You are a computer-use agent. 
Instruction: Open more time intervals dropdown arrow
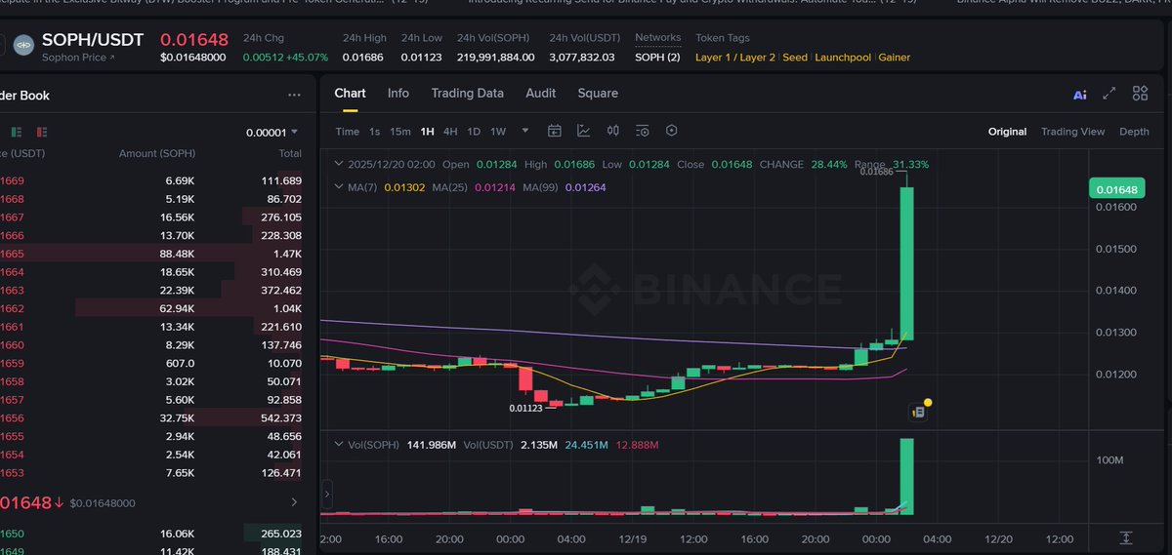pyautogui.click(x=525, y=131)
